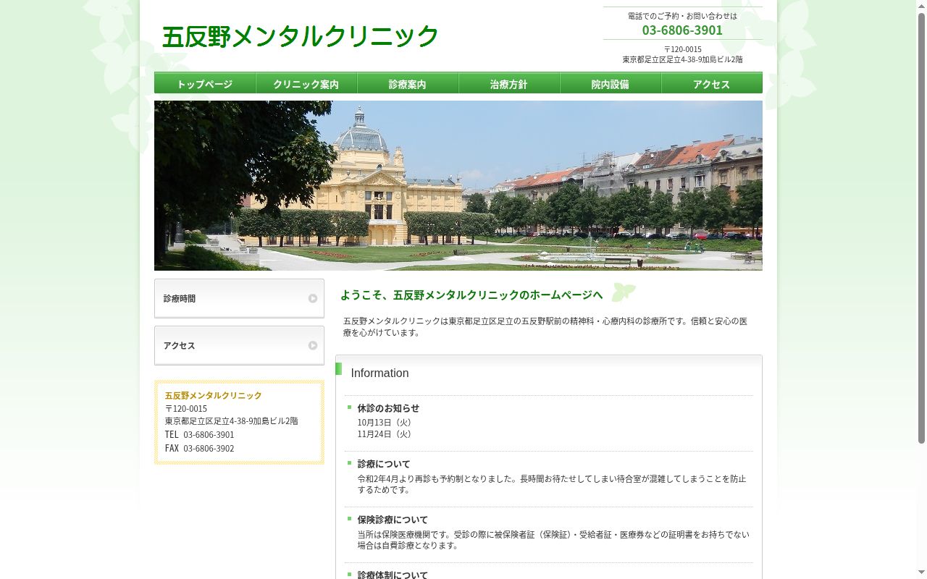Click the 10月13日（火） closure date
This screenshot has width=927, height=579.
point(386,423)
